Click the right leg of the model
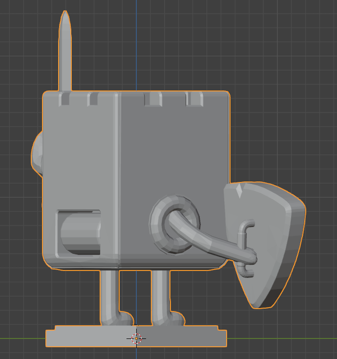 pos(160,293)
